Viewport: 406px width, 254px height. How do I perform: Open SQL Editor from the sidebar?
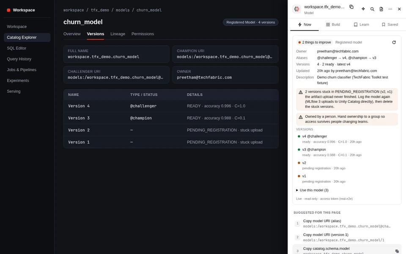[27, 48]
